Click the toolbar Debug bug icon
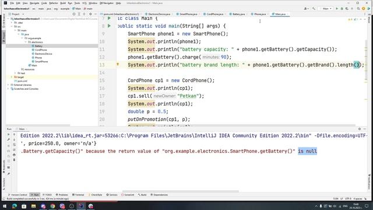373x210 pixels. tap(342, 9)
